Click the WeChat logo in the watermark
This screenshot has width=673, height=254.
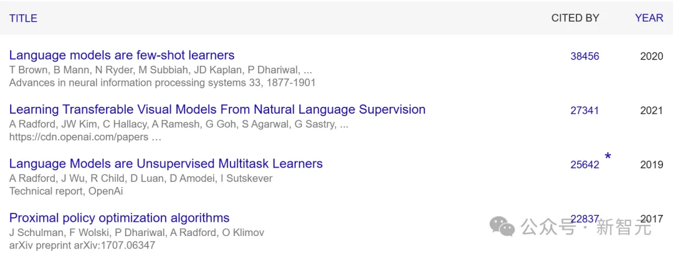(502, 226)
